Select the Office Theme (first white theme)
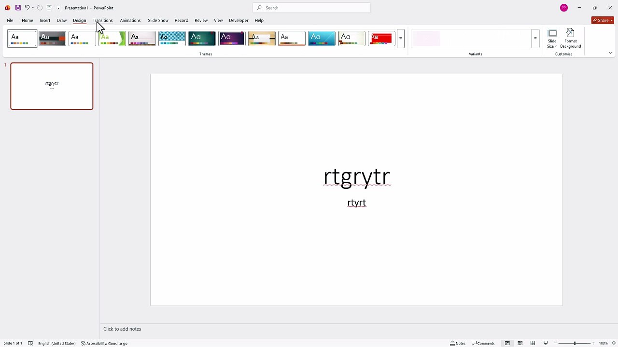Screen dimensions: 618x347 [22, 39]
